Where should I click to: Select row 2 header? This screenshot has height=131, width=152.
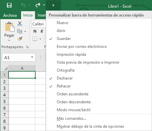pyautogui.click(x=4, y=82)
